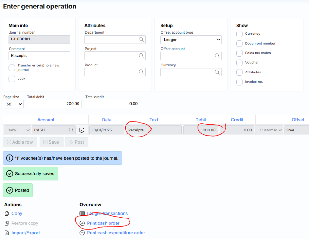This screenshot has height=239, width=309.
Task: Click the Import/Export icon under Actions
Action: tap(7, 233)
